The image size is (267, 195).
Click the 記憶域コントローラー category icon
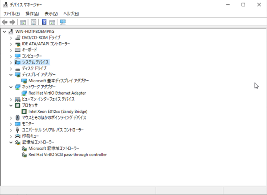17,142
